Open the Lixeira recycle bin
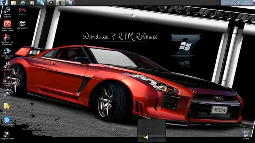The image size is (255, 143). click(246, 135)
